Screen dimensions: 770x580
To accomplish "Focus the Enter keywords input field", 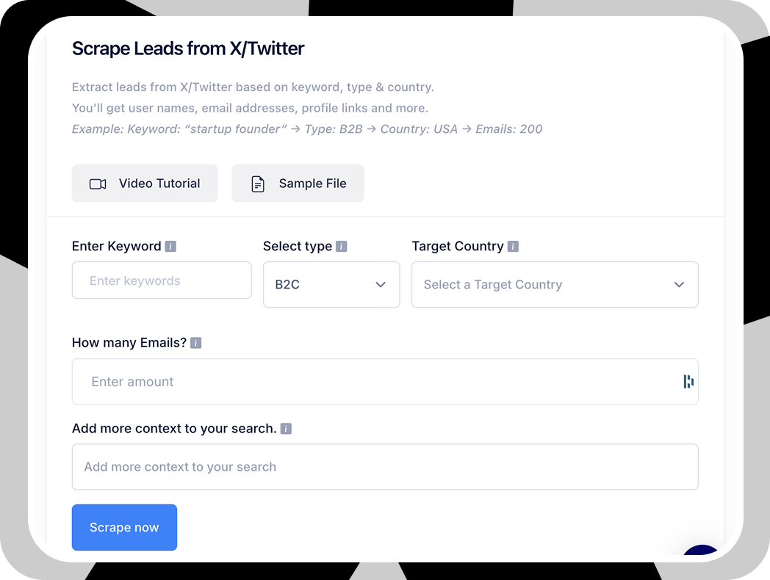I will point(162,280).
